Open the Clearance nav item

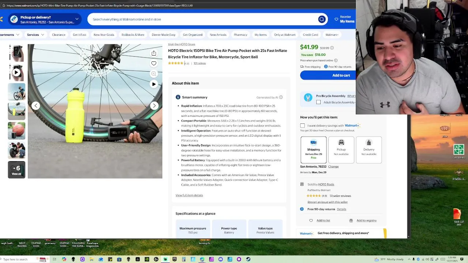point(58,35)
